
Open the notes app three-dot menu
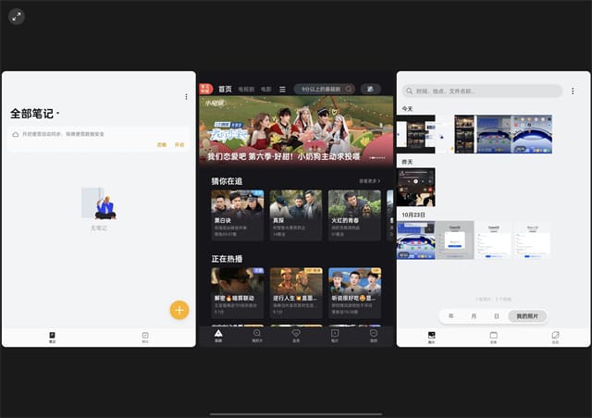186,96
